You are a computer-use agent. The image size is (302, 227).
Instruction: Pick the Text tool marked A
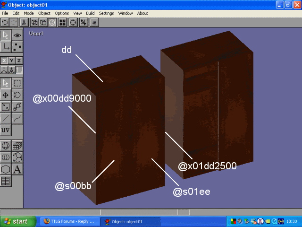click(x=17, y=169)
